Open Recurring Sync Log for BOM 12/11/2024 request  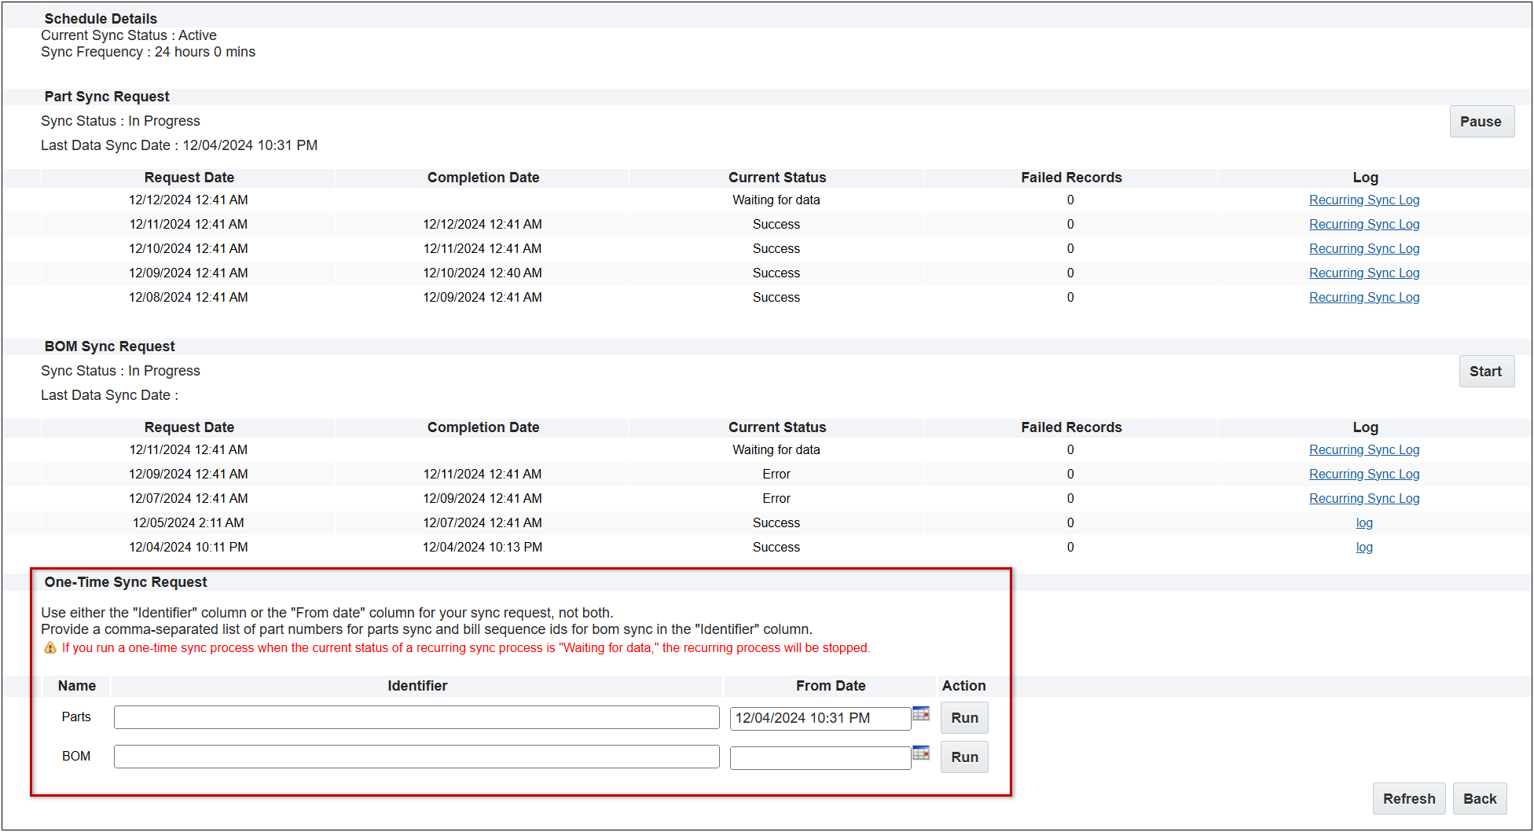[1363, 450]
